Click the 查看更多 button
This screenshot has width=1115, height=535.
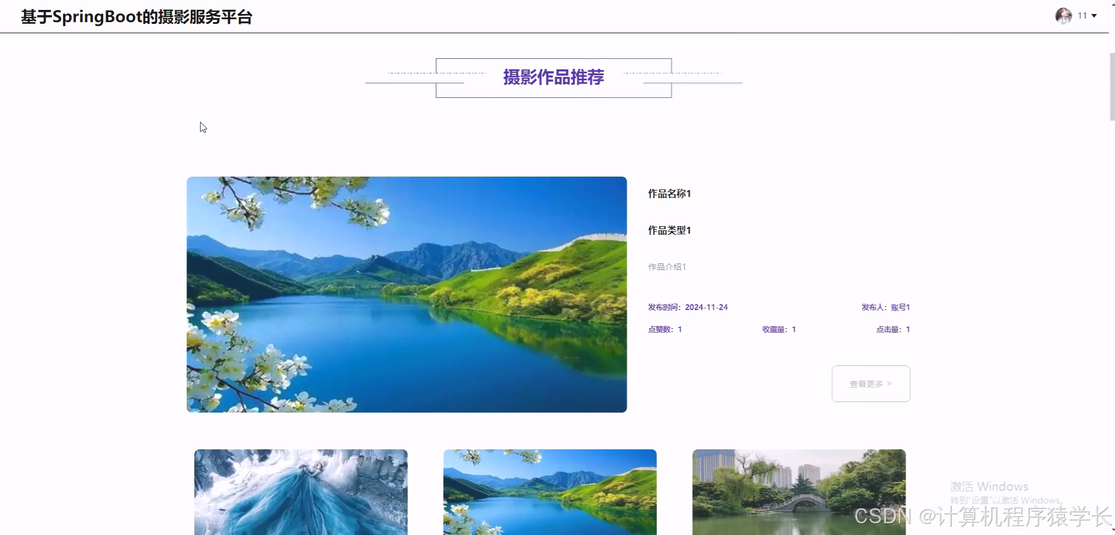click(871, 383)
